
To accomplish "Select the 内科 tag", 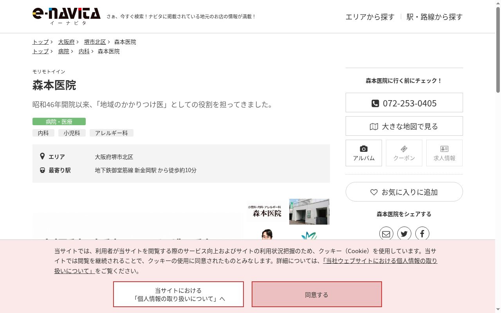I will (x=43, y=133).
